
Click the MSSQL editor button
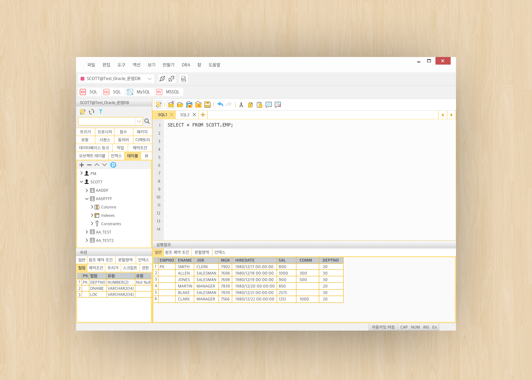coord(168,92)
